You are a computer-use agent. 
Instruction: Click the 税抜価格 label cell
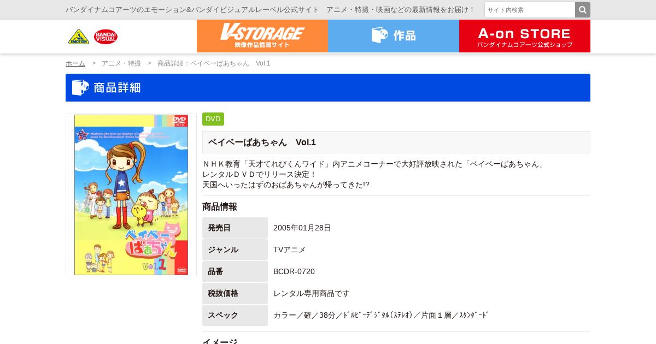(x=235, y=293)
